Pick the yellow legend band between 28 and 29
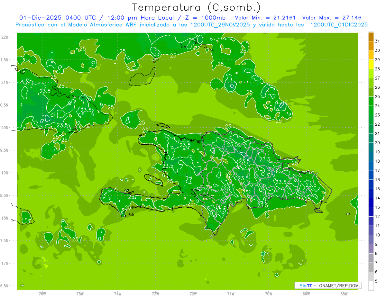Viewport: 386px width, 298px height. tap(371, 64)
